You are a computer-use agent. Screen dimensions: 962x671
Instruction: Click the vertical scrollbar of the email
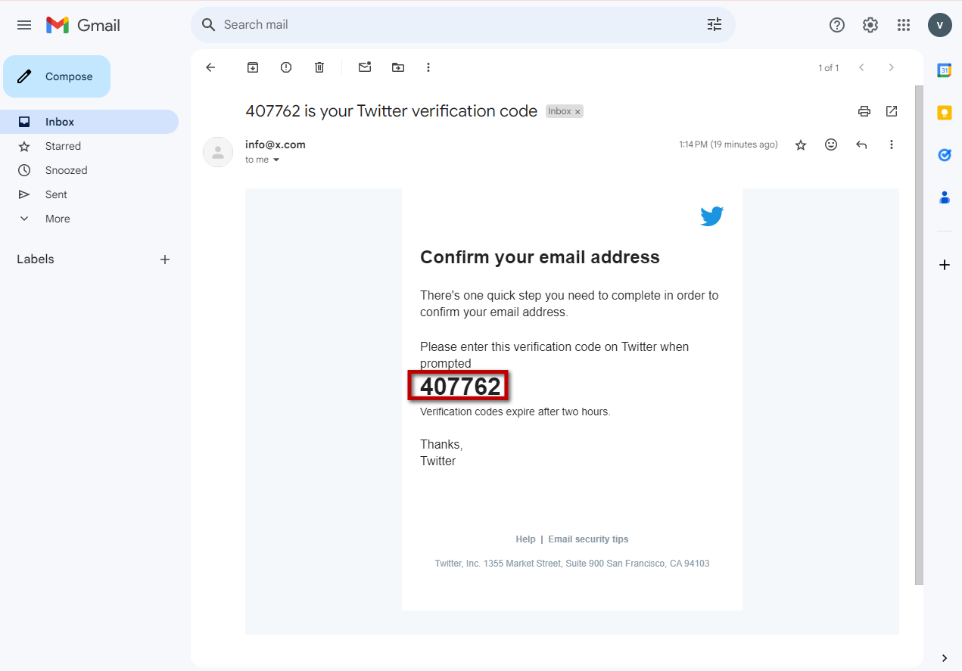coord(920,334)
